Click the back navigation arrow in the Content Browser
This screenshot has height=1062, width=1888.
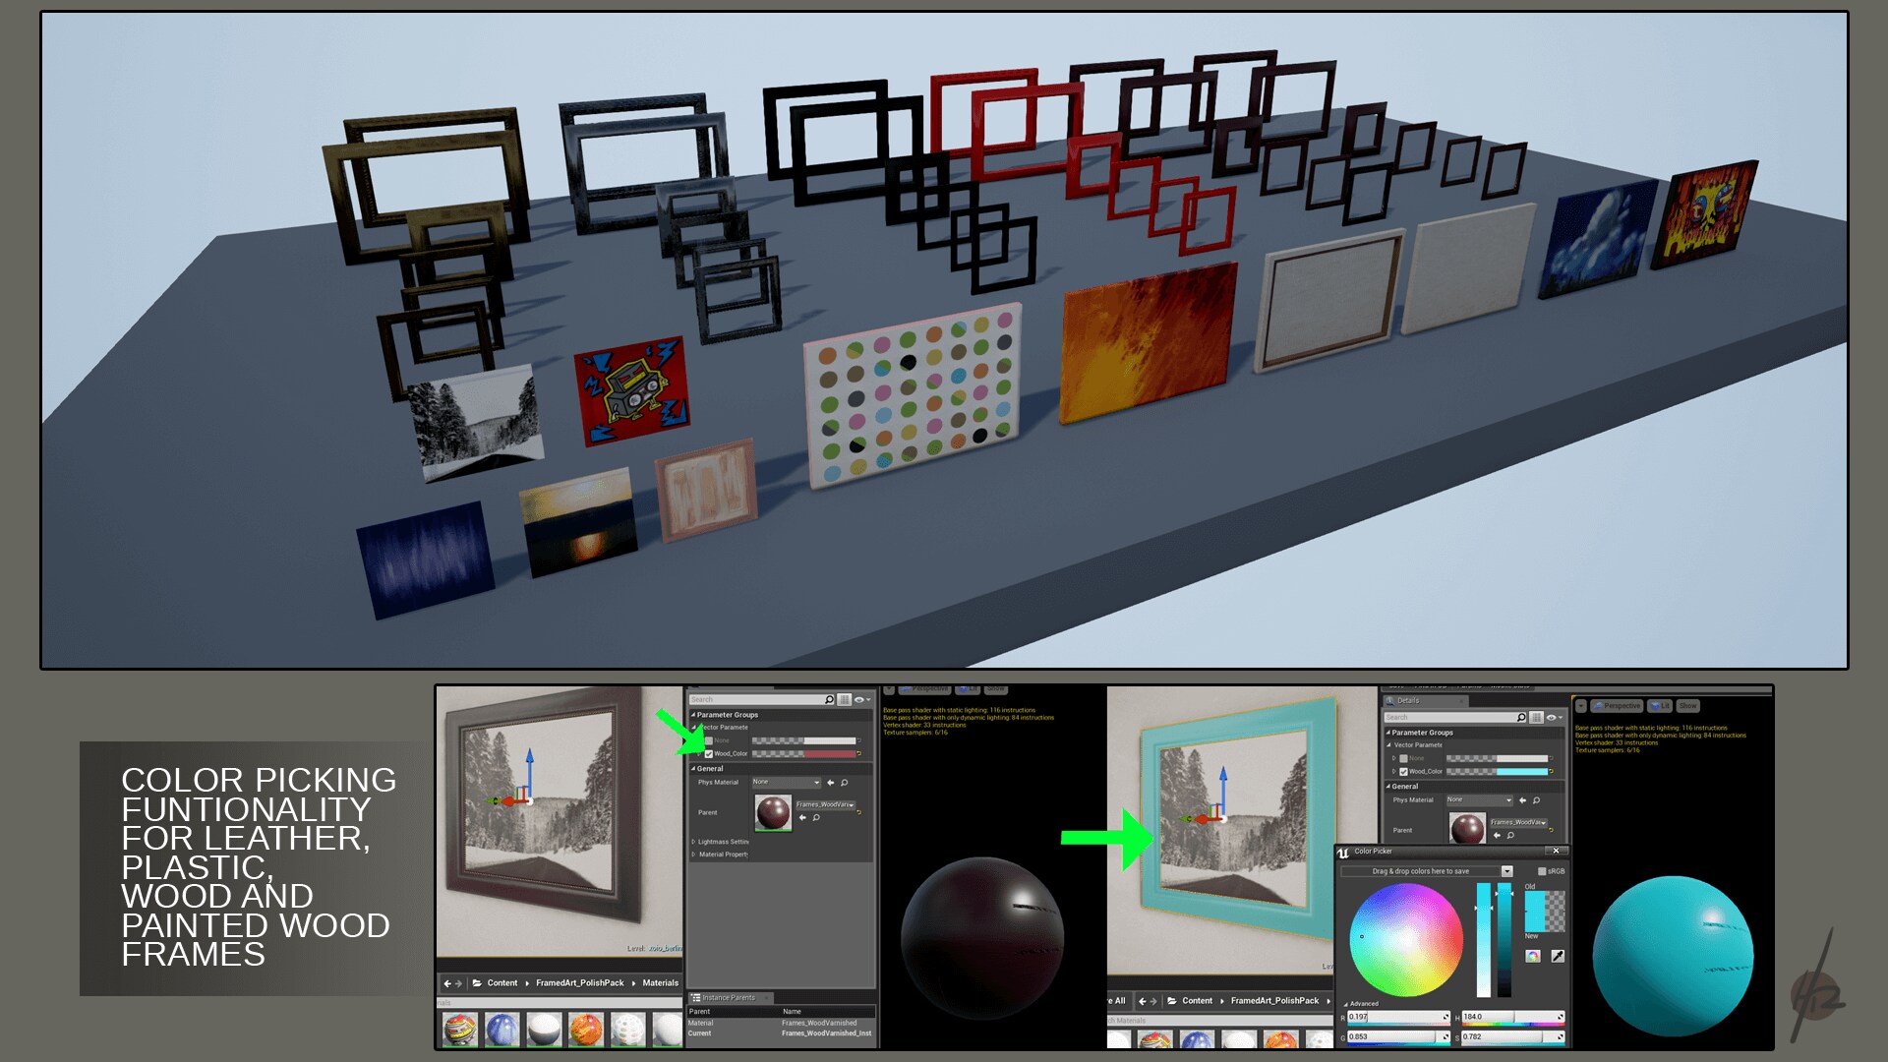[448, 983]
